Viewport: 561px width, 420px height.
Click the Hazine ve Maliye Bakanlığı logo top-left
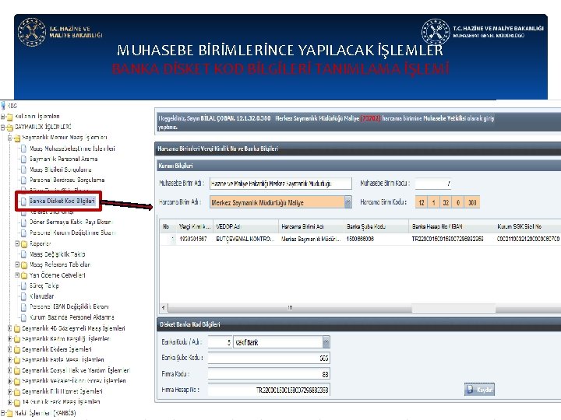click(60, 32)
